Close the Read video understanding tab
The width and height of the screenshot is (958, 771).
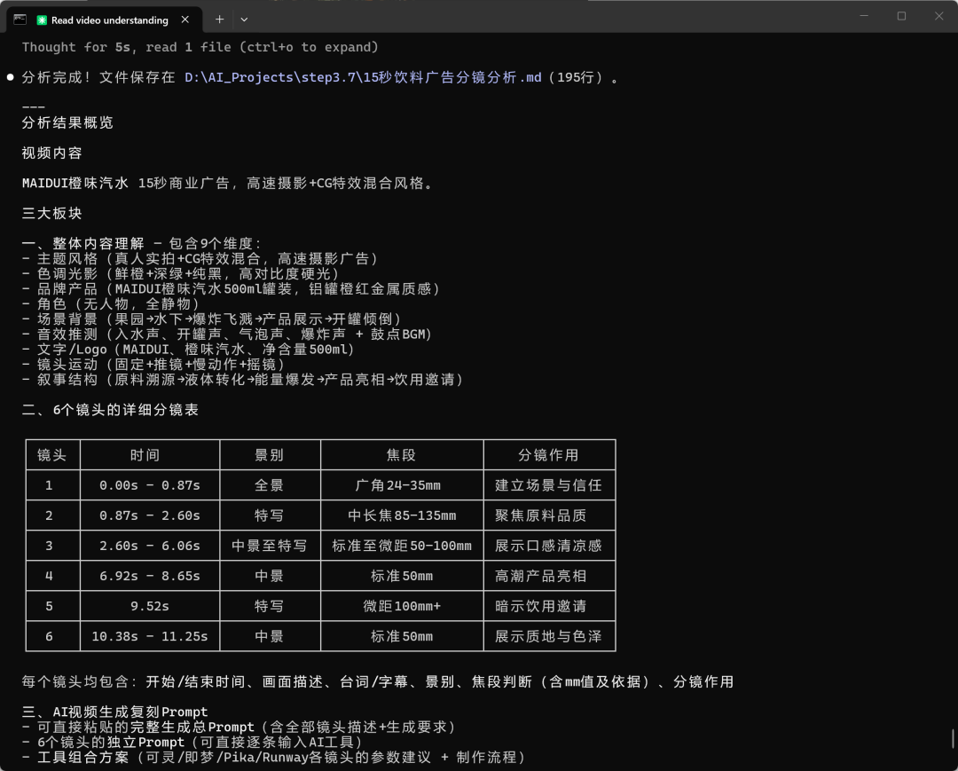(185, 20)
